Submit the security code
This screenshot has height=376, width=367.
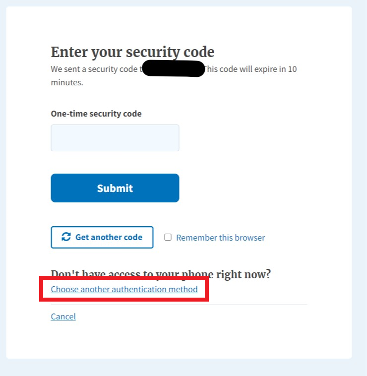[x=115, y=188]
